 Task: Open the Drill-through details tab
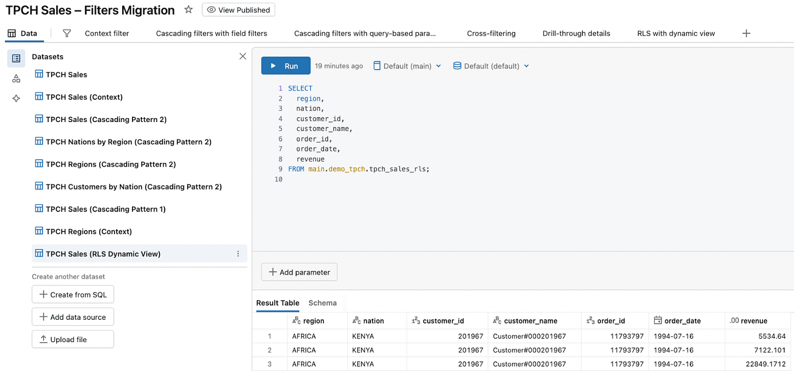coord(576,33)
